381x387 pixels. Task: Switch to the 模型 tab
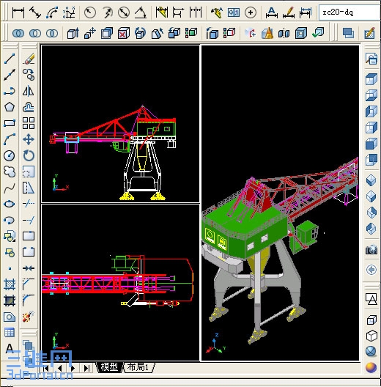point(109,367)
